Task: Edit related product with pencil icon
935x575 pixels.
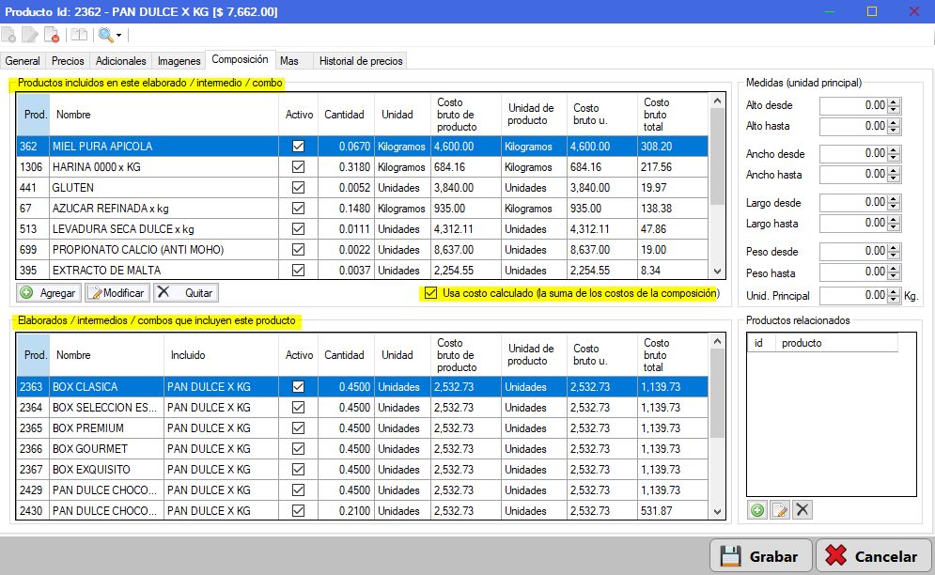Action: [x=780, y=510]
